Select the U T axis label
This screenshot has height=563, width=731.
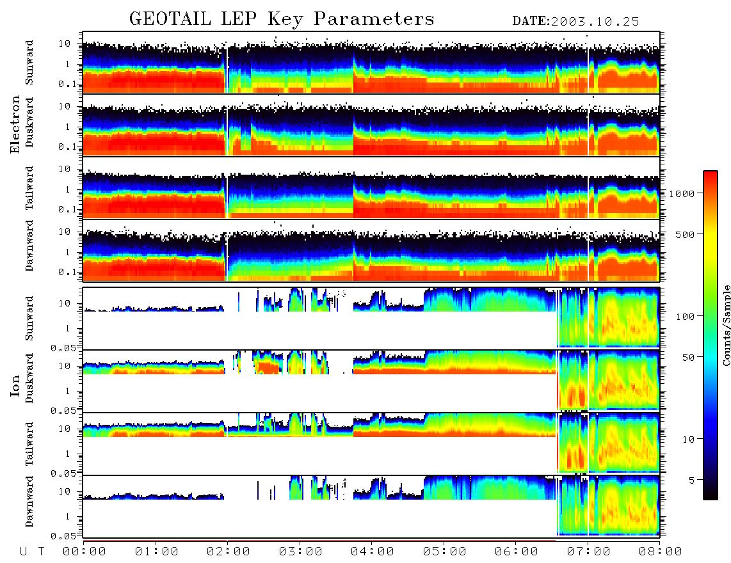point(32,551)
